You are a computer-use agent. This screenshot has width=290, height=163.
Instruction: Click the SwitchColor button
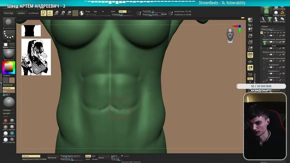click(9, 85)
